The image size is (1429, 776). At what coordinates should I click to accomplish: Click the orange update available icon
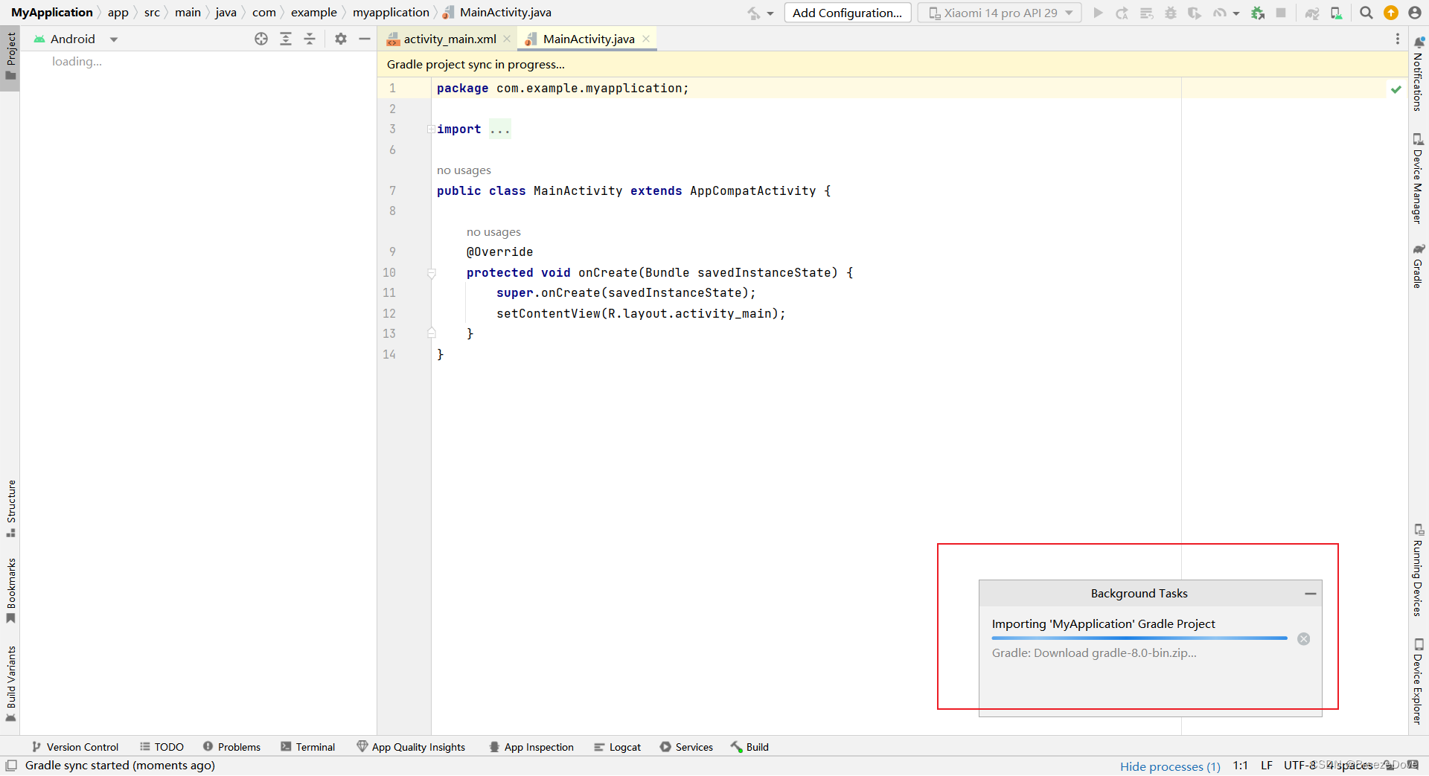(1391, 13)
